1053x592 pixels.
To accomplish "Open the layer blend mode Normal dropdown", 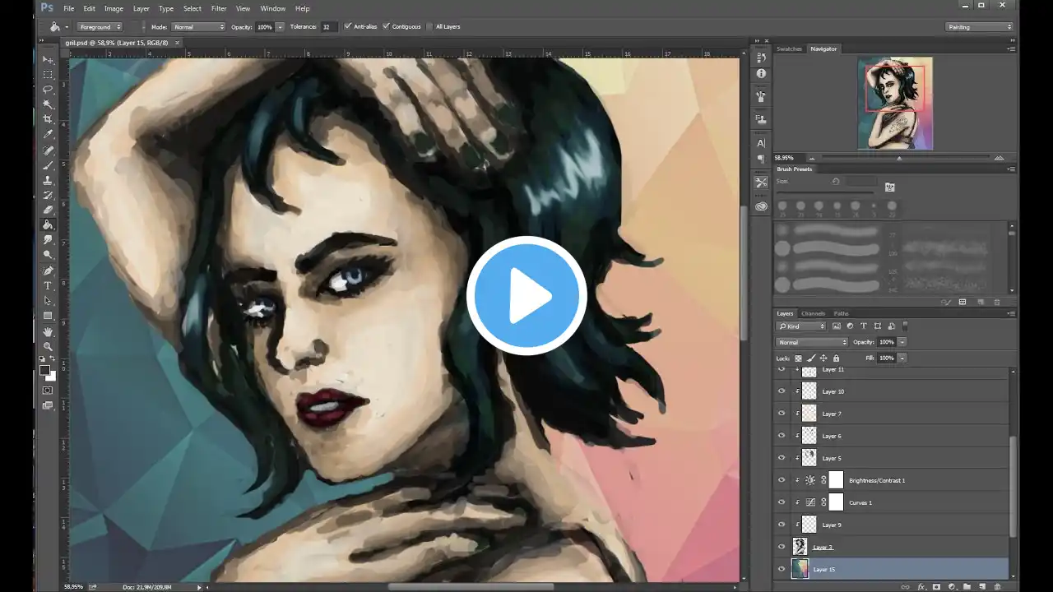I will [812, 342].
